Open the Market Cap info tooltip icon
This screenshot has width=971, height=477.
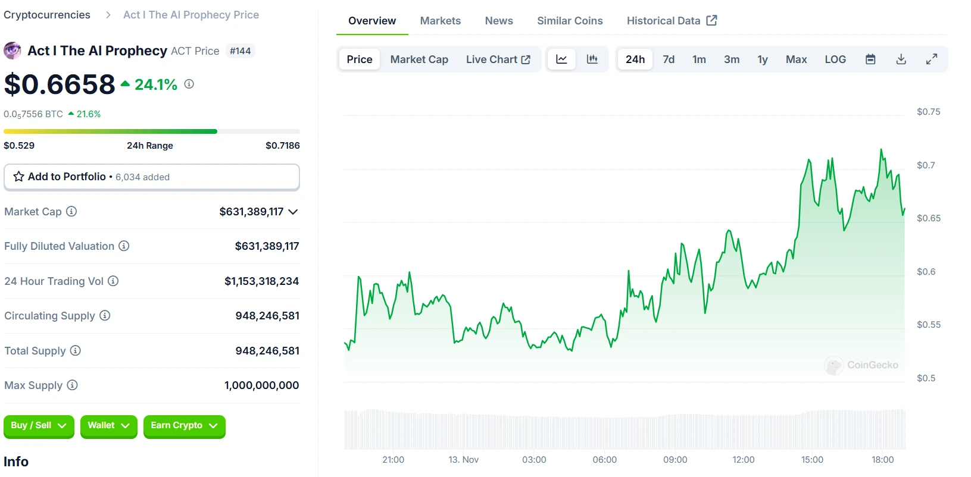(x=71, y=211)
